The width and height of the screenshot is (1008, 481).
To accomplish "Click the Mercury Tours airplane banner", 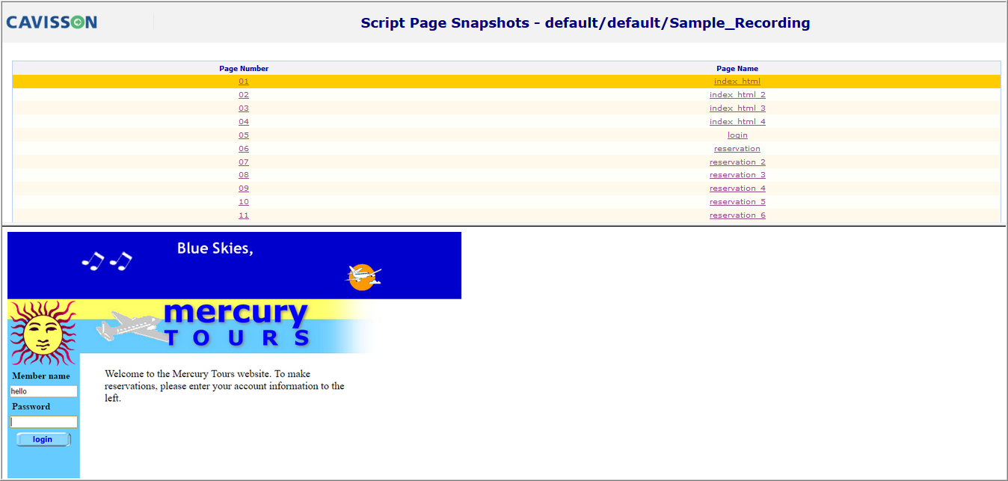I will click(x=234, y=326).
